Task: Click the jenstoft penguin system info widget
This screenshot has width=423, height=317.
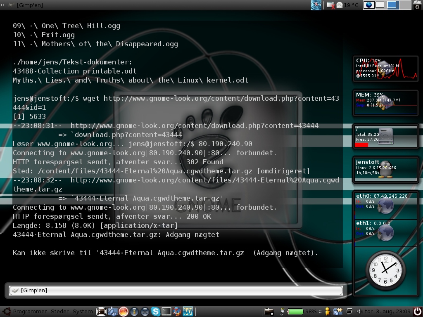Action: coord(385,170)
